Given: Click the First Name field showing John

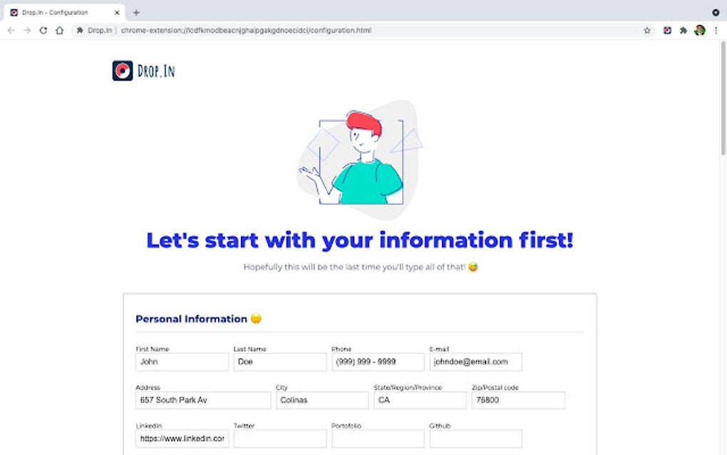Looking at the screenshot, I should pos(182,362).
